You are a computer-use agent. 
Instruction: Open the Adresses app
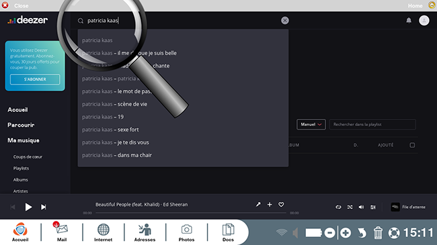point(145,232)
